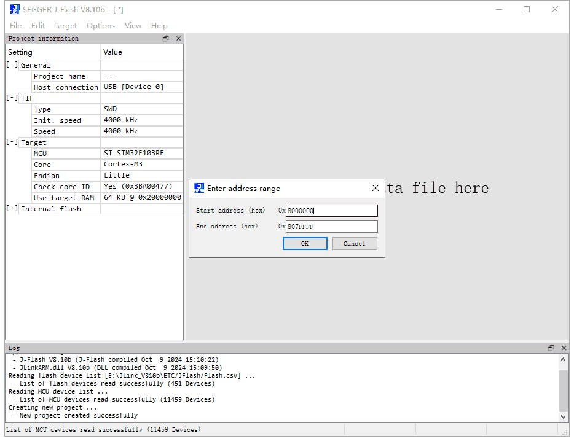Screen dimensions: 574x441
Task: Undock the Log panel
Action: [x=550, y=348]
